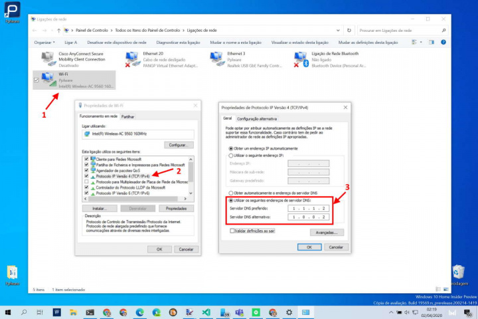
Task: Toggle the preview pane icon
Action: [x=432, y=42]
